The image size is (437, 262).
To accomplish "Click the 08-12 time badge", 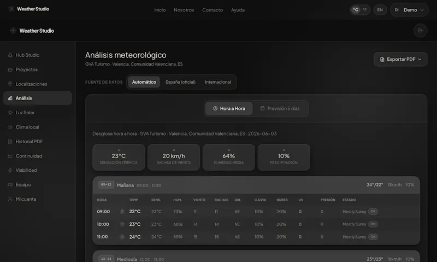I will (x=106, y=185).
